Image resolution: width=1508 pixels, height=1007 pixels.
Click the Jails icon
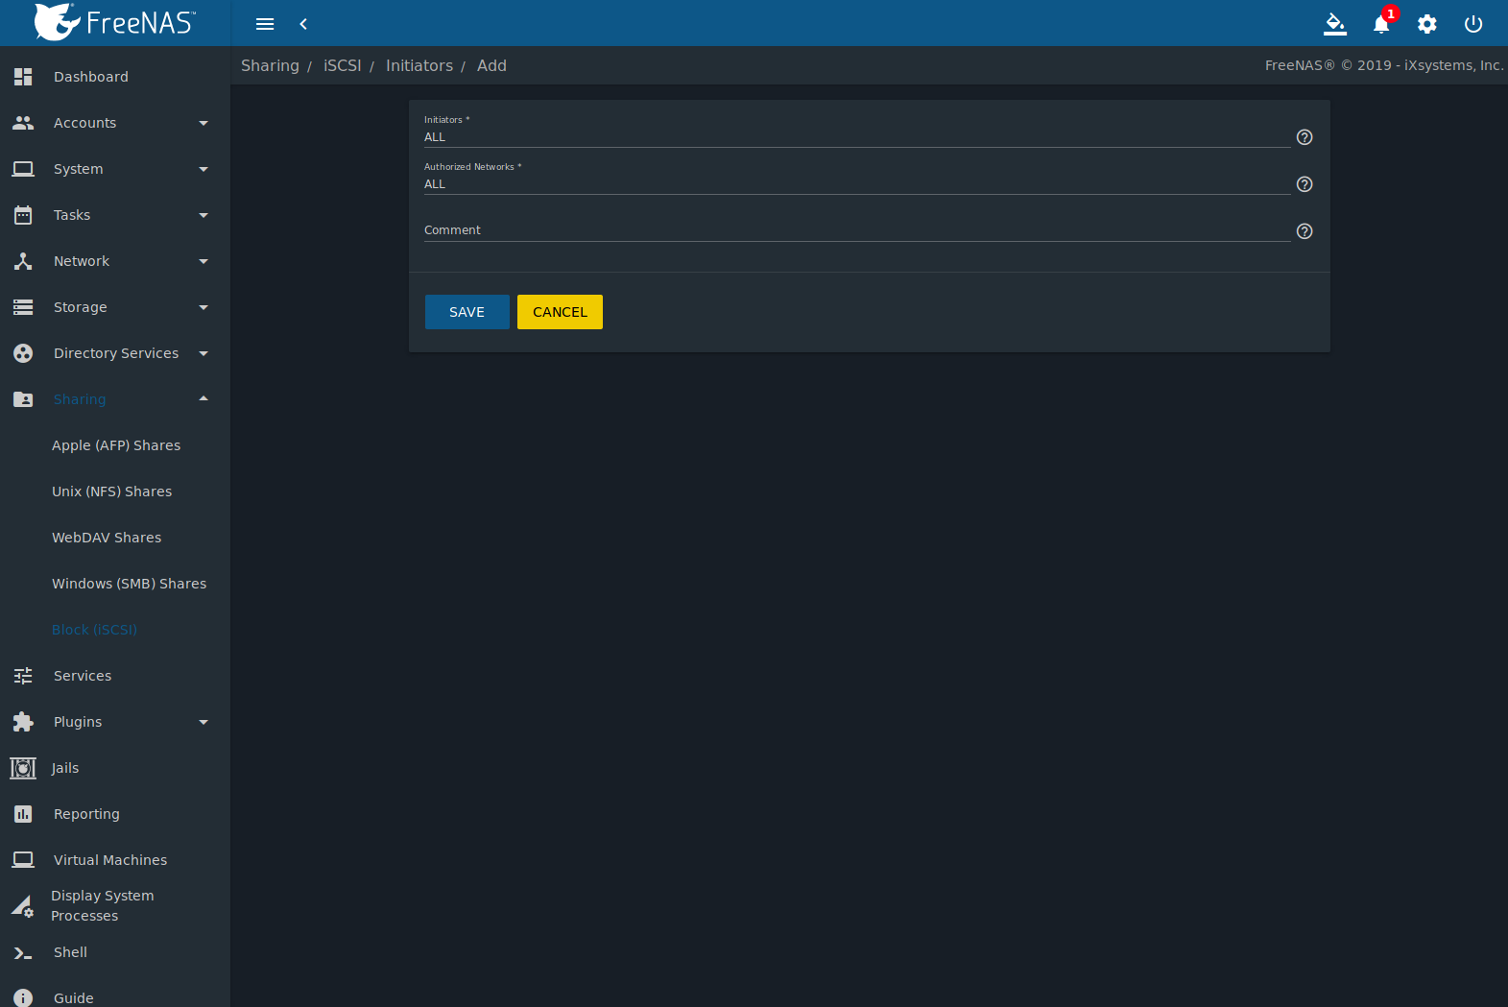tap(23, 768)
